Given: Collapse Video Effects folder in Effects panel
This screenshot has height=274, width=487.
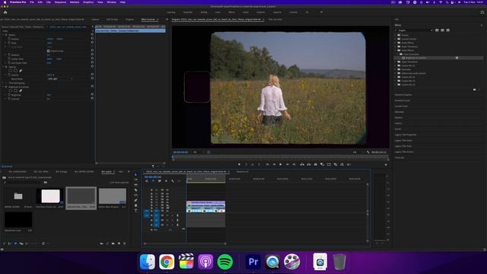Looking at the screenshot, I should pos(396,50).
